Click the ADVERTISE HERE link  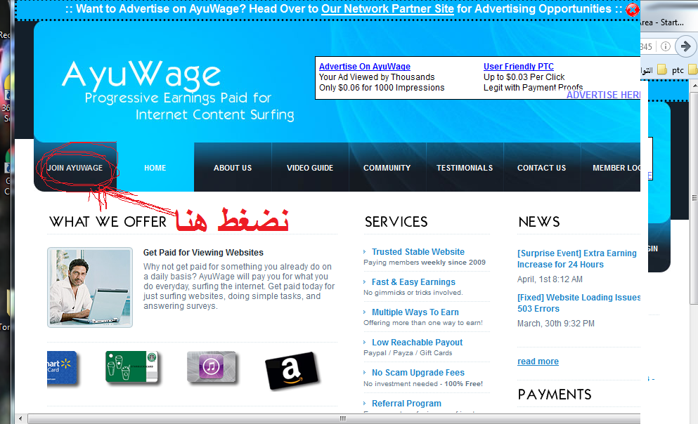pos(603,95)
